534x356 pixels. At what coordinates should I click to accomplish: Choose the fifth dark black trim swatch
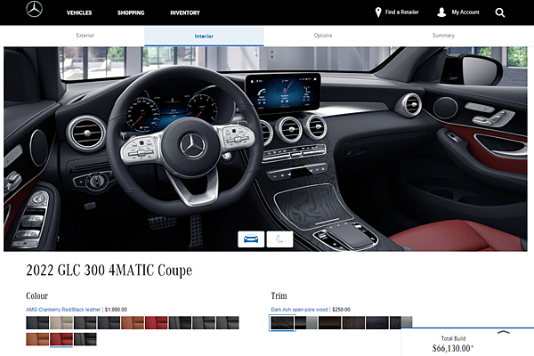377,322
